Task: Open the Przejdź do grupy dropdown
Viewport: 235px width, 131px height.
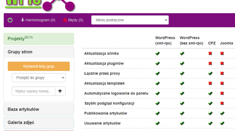Action: tap(39, 78)
